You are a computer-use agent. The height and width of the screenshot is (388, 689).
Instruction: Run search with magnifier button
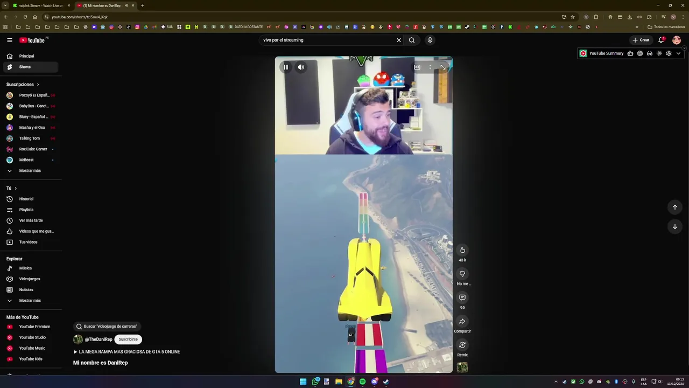click(412, 40)
